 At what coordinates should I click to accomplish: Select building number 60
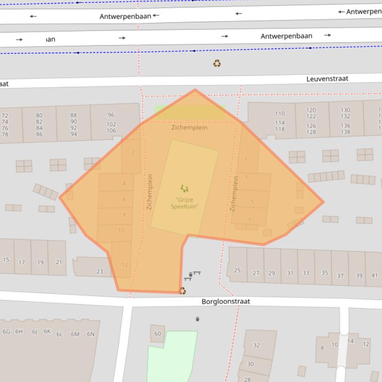coord(157,333)
